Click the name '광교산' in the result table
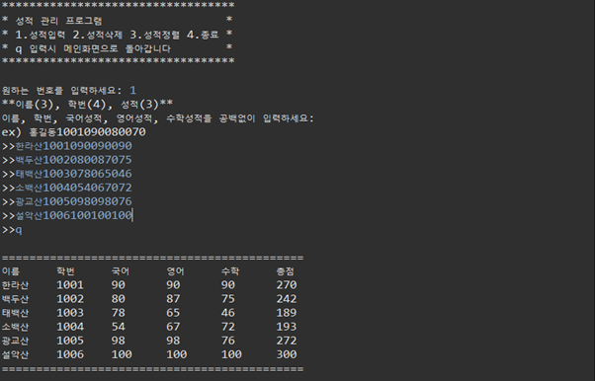The image size is (595, 381). 15,341
